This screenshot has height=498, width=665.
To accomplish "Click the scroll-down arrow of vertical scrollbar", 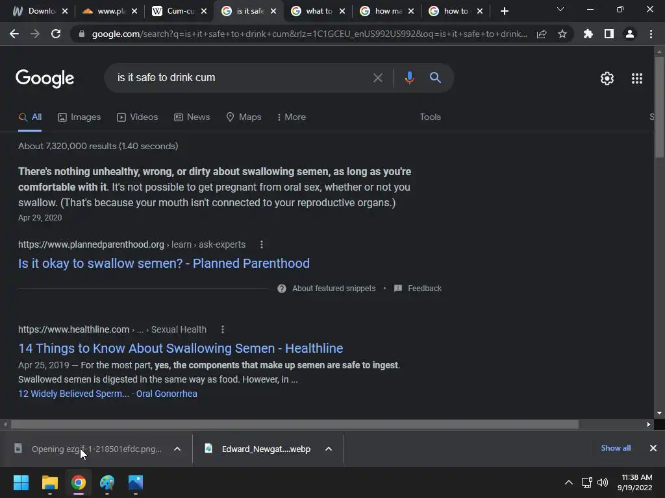I will [x=659, y=413].
